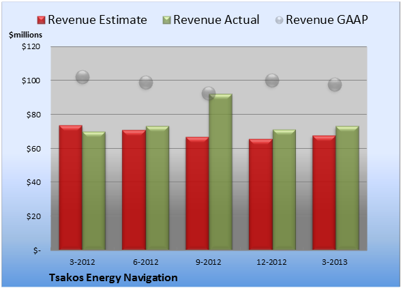This screenshot has width=401, height=288.
Task: Click the GAAP revenue sphere for 6-2012
Action: [146, 83]
